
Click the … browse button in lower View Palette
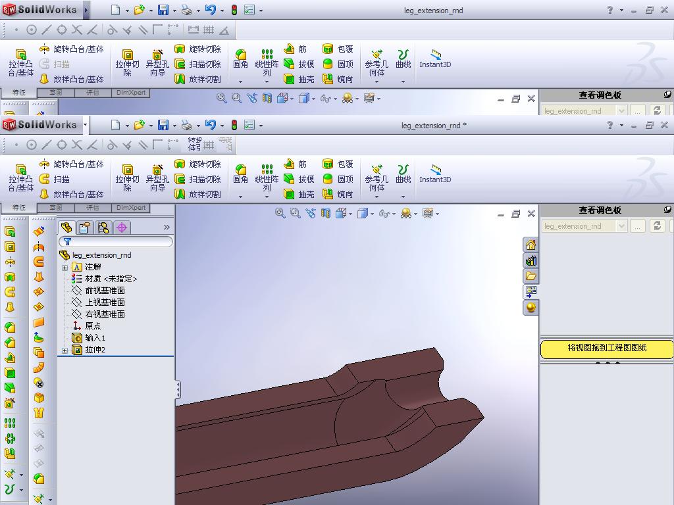[x=637, y=226]
